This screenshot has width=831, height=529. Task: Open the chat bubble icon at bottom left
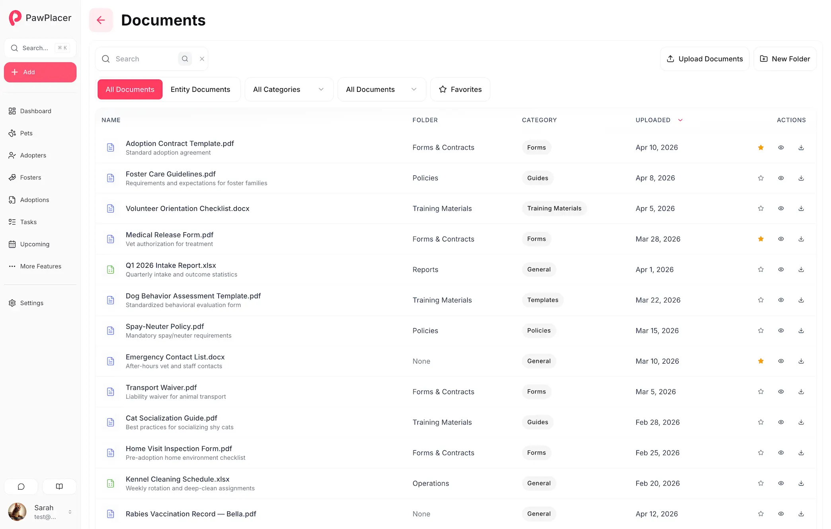pyautogui.click(x=21, y=486)
